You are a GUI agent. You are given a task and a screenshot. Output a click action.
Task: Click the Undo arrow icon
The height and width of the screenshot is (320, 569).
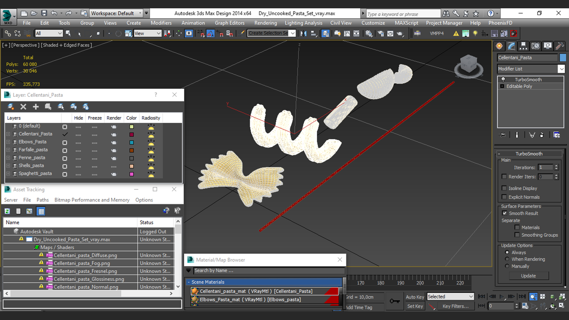click(x=54, y=13)
